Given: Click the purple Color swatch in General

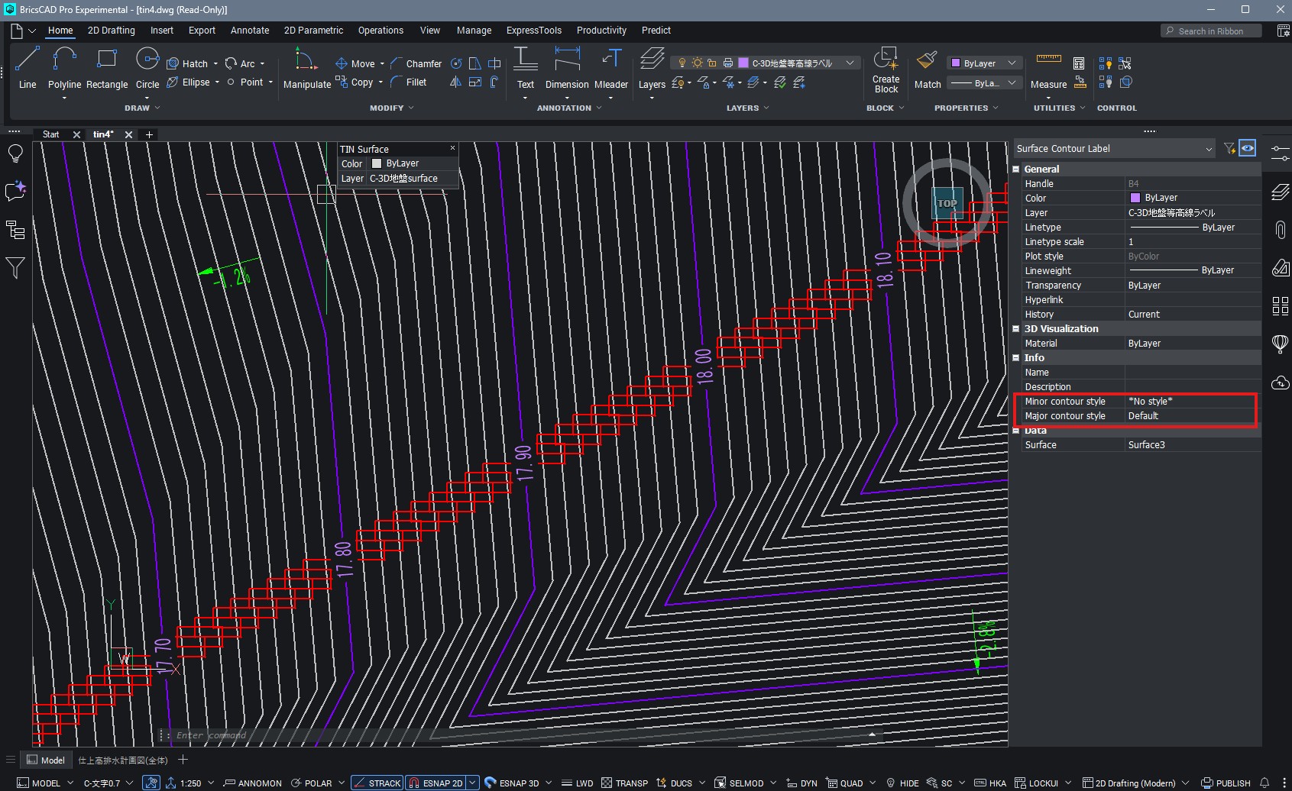Looking at the screenshot, I should pyautogui.click(x=1135, y=198).
